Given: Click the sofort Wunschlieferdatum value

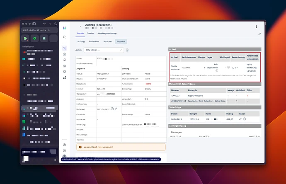Looking at the screenshot, I should pos(147,79).
